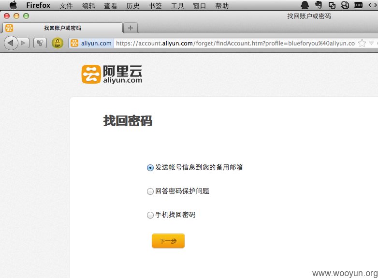Open the URL bar history dropdown arrow
The image size is (378, 278).
(x=372, y=43)
